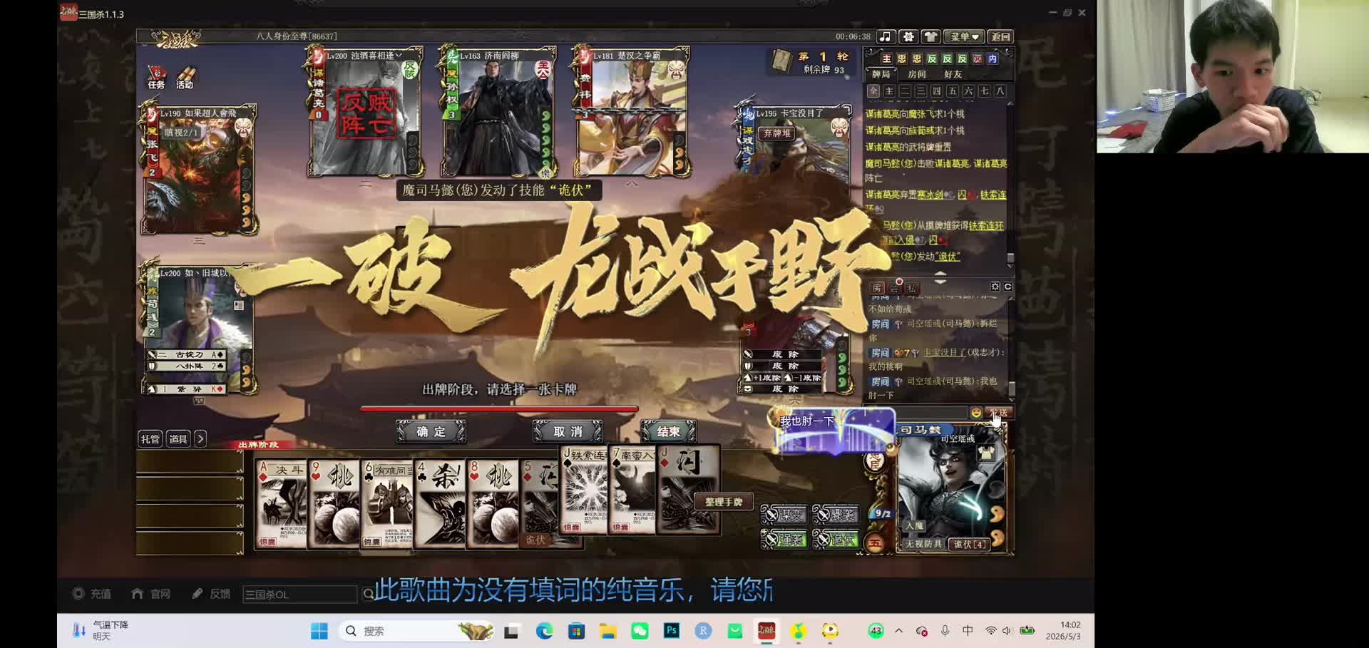Cancel with the 取消 button
This screenshot has width=1369, height=648.
pyautogui.click(x=568, y=432)
